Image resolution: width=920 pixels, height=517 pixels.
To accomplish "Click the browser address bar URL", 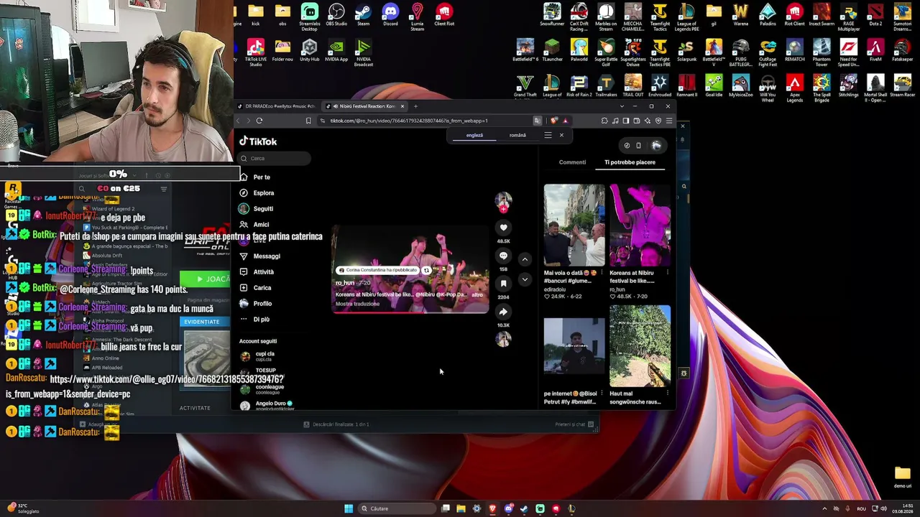I will 409,121.
